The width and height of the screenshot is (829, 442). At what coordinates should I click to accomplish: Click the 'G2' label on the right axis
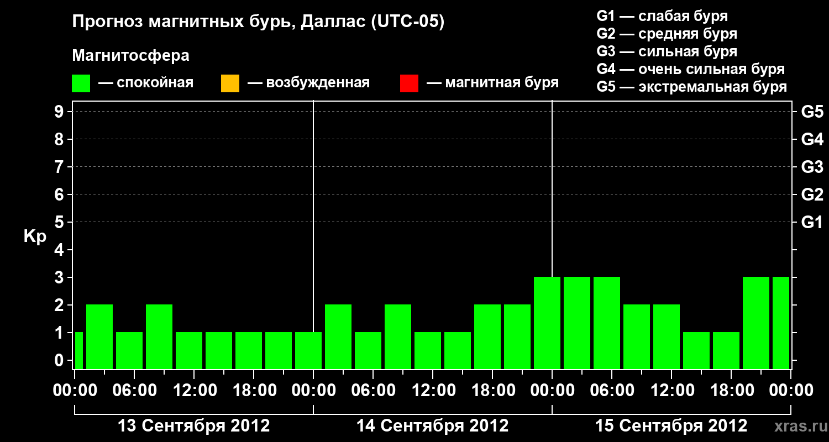[812, 194]
